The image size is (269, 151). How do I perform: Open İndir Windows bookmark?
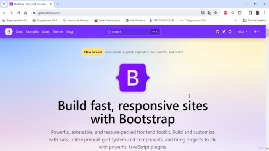135,21
